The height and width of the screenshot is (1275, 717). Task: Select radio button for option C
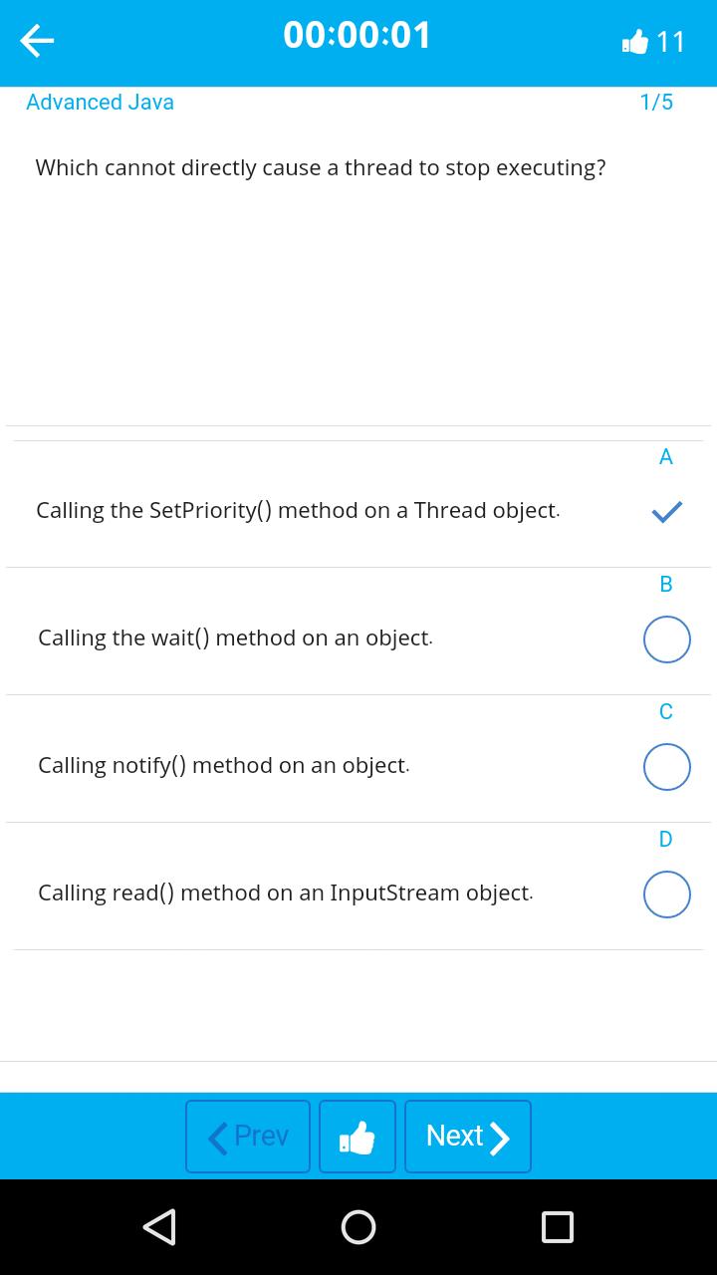[666, 767]
